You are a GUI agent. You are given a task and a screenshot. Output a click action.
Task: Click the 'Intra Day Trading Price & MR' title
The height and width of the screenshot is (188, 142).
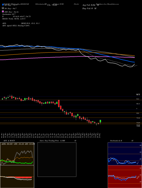click(52, 141)
